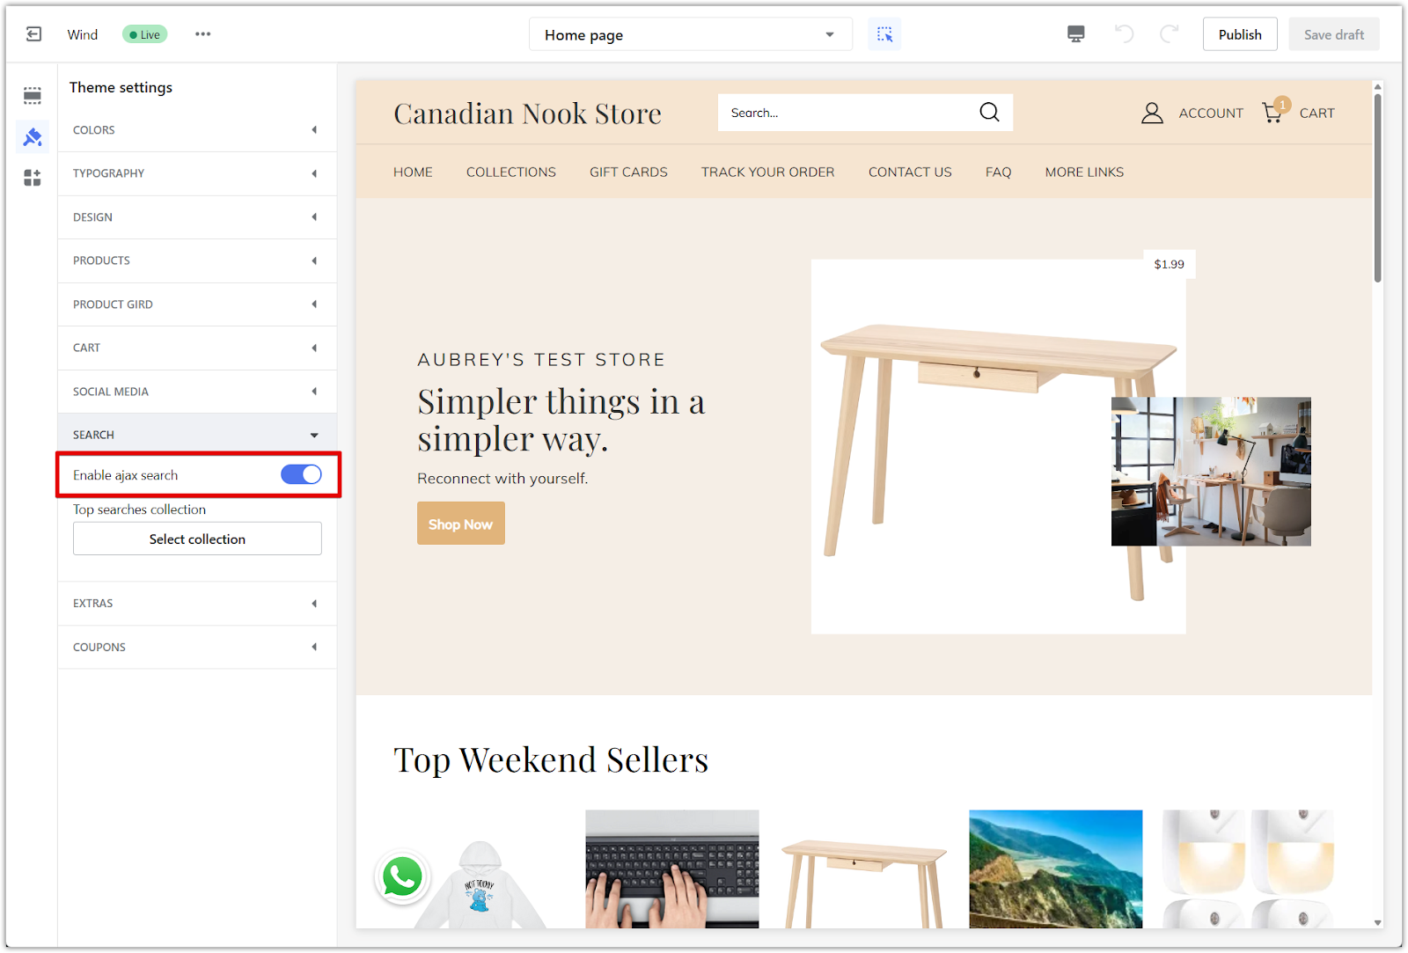Switch preview with the desktop device icon

[x=1075, y=34]
